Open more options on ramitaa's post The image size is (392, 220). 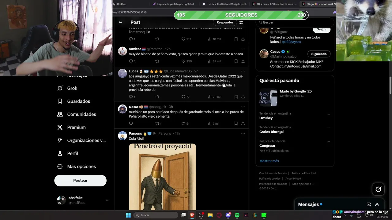243,49
